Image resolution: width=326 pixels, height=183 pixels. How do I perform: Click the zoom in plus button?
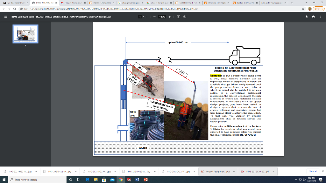[x=169, y=17]
